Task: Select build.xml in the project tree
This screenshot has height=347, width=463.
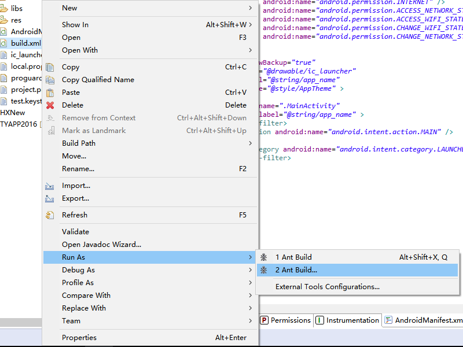Action: [25, 43]
